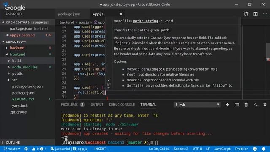Click the feedback smiley icon
The image size is (270, 152).
point(255,149)
